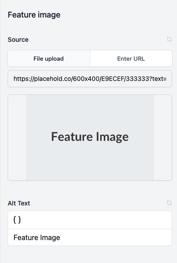The width and height of the screenshot is (177, 263).
Task: Click the circular arrows icon beside Alt Text
Action: pyautogui.click(x=169, y=203)
